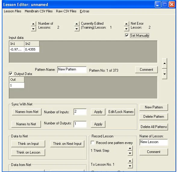Decrement Currently Edited Lesson down arrow
Image resolution: width=178 pixels, height=172 pixels.
(77, 29)
